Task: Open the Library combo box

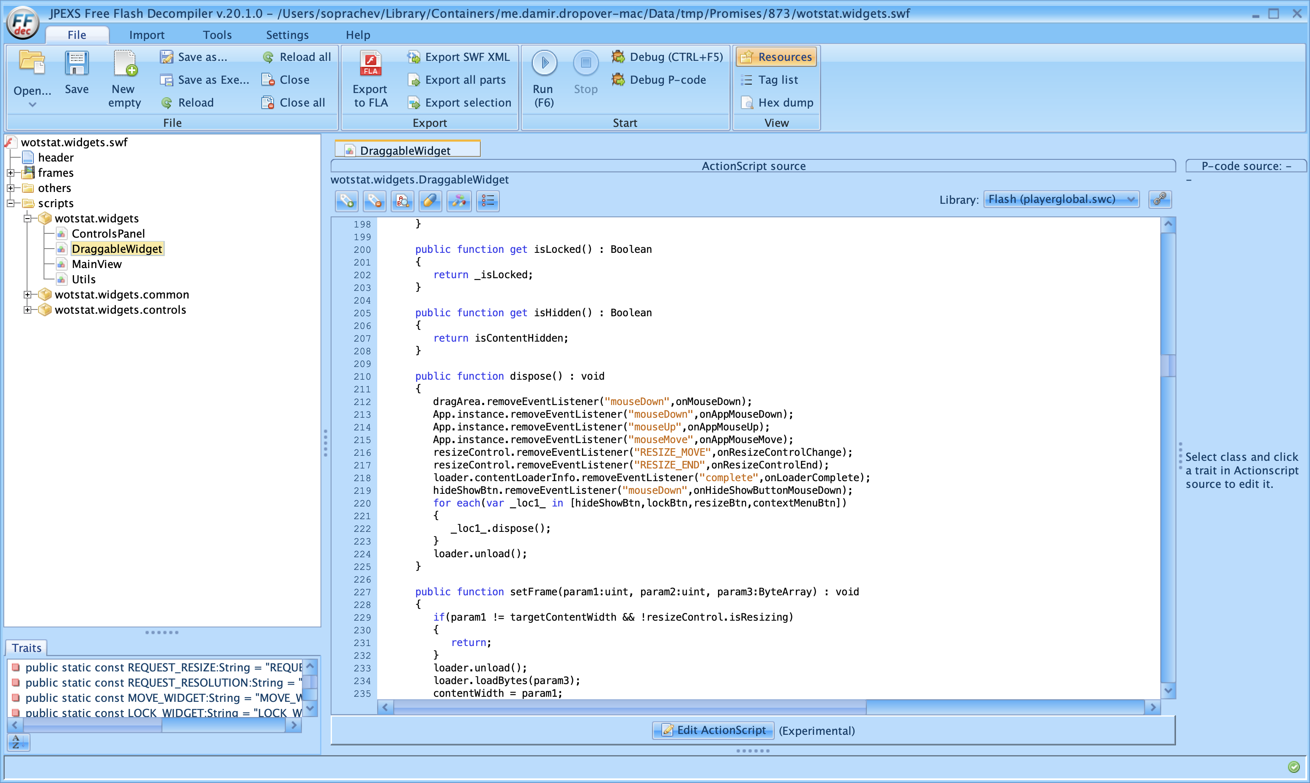Action: [x=1061, y=200]
